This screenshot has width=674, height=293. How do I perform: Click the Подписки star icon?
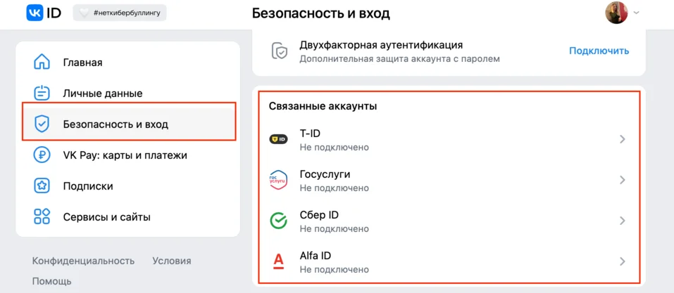click(x=42, y=185)
